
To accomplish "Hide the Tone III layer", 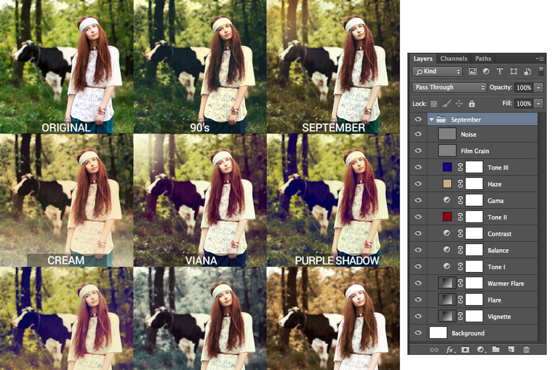I will click(418, 167).
